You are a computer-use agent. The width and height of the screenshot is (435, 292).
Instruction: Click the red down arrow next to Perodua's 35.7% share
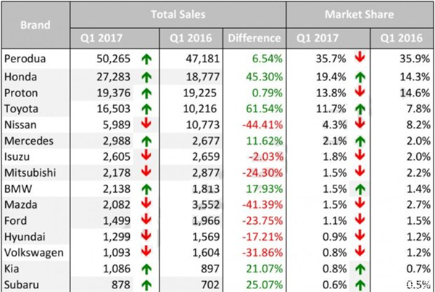(360, 59)
